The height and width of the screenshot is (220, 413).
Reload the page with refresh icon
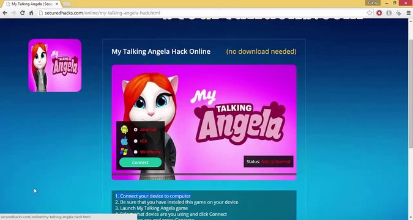pos(23,13)
